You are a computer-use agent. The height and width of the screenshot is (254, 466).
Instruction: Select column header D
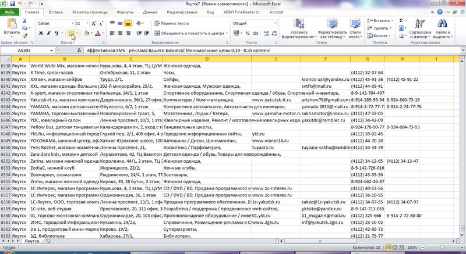pos(207,59)
